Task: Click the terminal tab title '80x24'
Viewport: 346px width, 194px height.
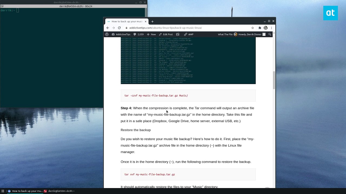Action: click(76, 6)
